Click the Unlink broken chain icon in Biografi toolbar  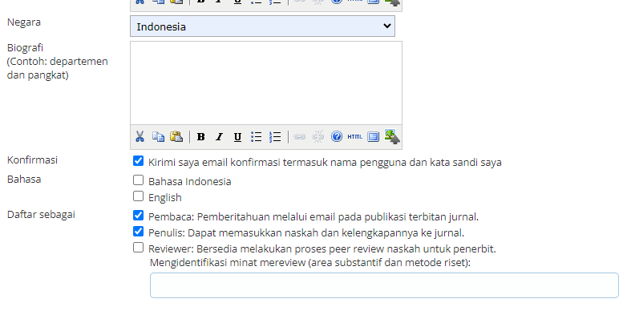pos(318,137)
